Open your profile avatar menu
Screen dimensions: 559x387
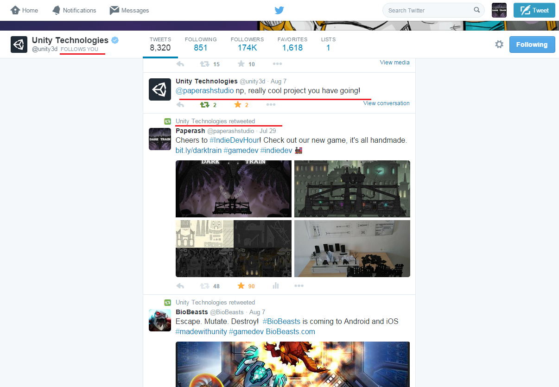pyautogui.click(x=499, y=10)
